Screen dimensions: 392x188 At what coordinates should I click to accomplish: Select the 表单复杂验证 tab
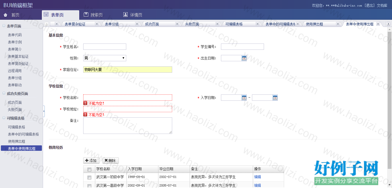click(x=75, y=24)
